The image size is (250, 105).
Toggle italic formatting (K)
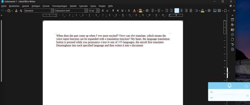(118, 11)
